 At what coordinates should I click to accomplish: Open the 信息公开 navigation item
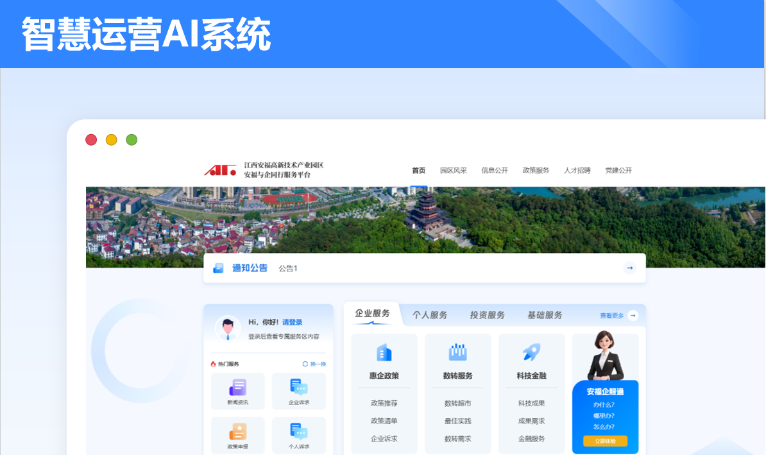click(x=495, y=171)
